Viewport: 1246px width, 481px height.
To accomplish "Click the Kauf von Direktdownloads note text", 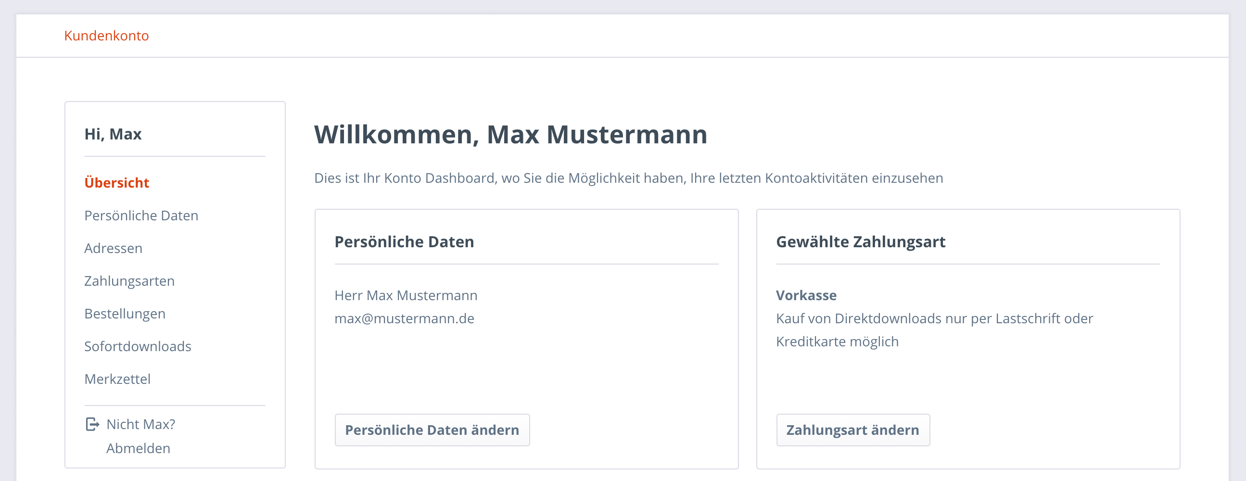I will point(934,330).
